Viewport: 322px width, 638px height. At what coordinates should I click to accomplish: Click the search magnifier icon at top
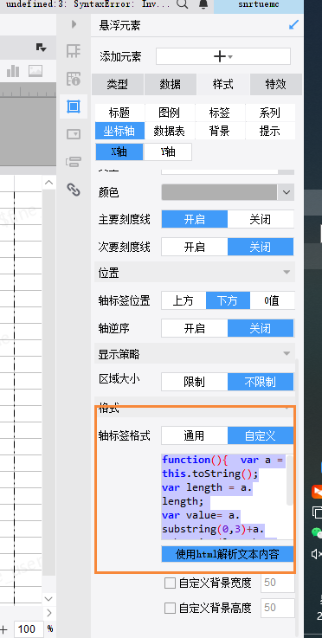(x=183, y=4)
